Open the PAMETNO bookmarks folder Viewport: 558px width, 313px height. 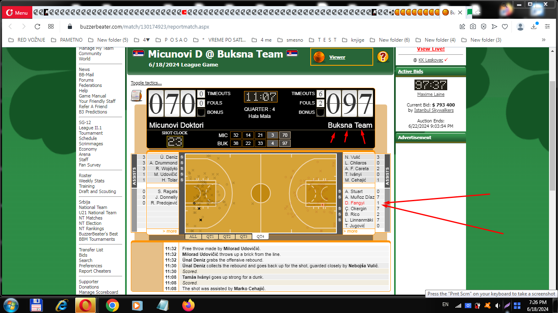coord(67,40)
